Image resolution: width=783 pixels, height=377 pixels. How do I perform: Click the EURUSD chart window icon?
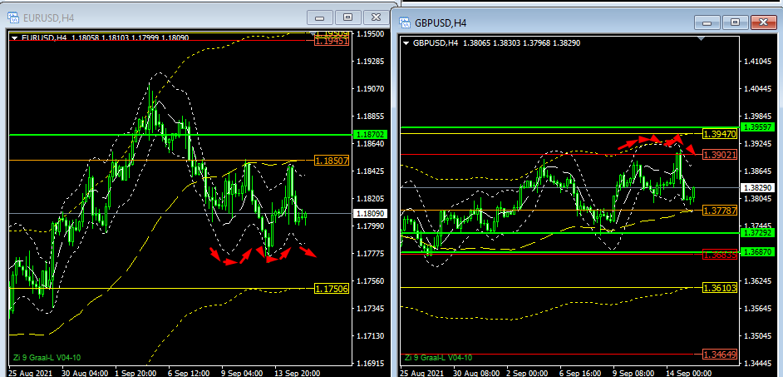tap(13, 17)
